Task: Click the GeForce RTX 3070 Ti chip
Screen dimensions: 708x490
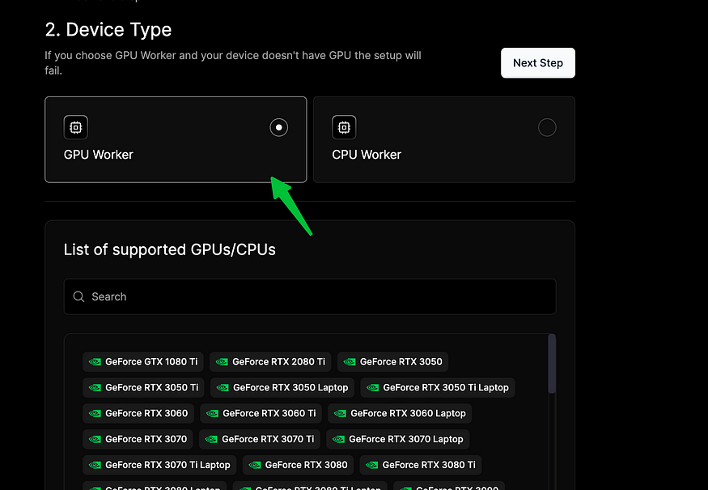Action: [260, 439]
